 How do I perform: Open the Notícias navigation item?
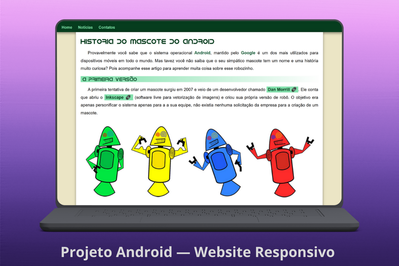coord(85,27)
